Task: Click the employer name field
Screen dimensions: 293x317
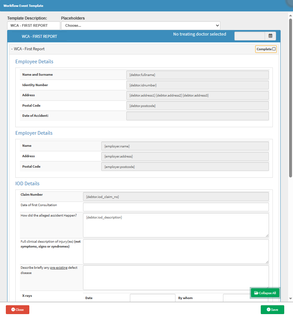Action: click(x=185, y=146)
